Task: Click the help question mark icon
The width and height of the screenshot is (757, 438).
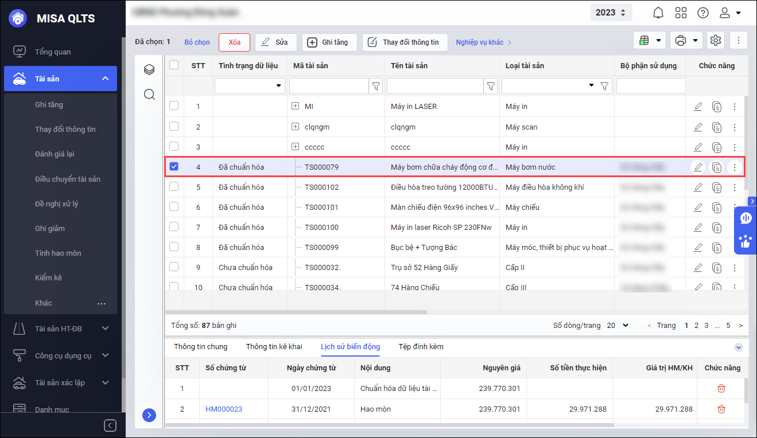Action: 702,13
